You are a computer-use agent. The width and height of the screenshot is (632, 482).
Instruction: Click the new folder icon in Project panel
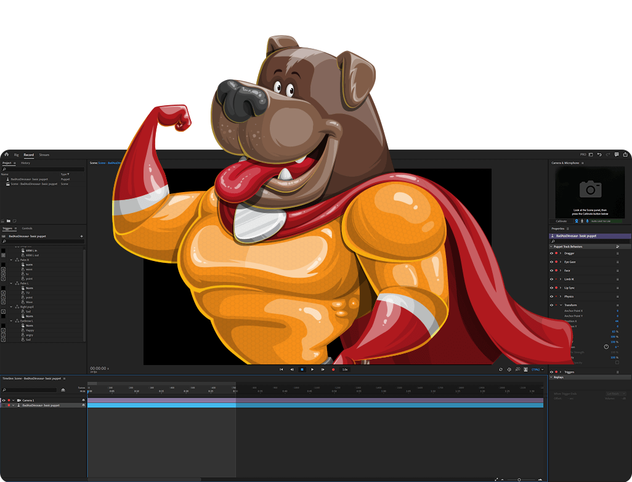(x=9, y=220)
